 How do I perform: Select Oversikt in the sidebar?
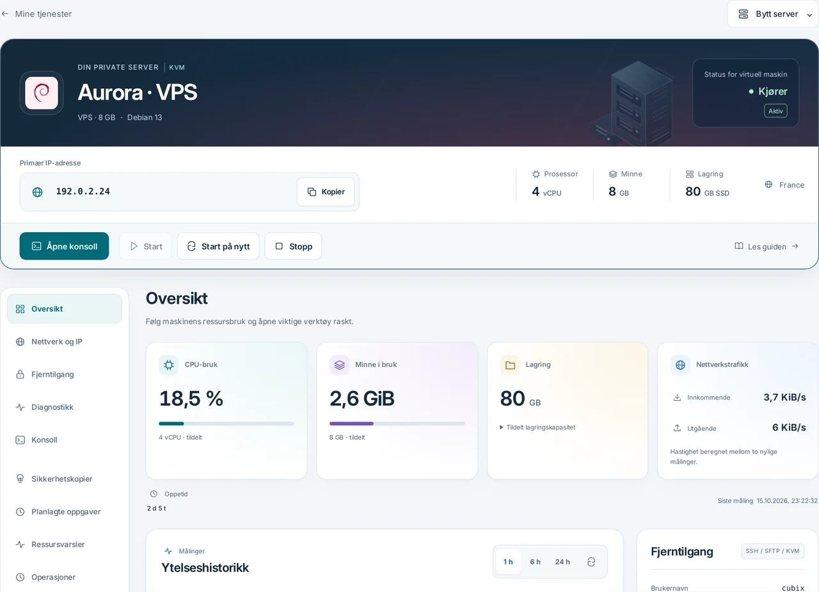tap(65, 309)
